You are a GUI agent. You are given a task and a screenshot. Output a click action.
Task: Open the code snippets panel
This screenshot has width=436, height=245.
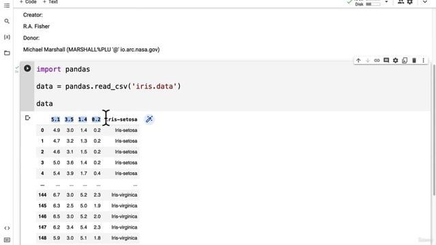7,228
